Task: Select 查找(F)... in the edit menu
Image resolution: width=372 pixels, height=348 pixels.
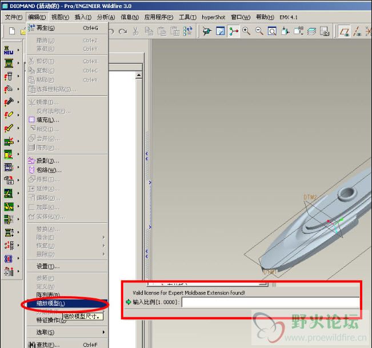Action: click(x=67, y=345)
